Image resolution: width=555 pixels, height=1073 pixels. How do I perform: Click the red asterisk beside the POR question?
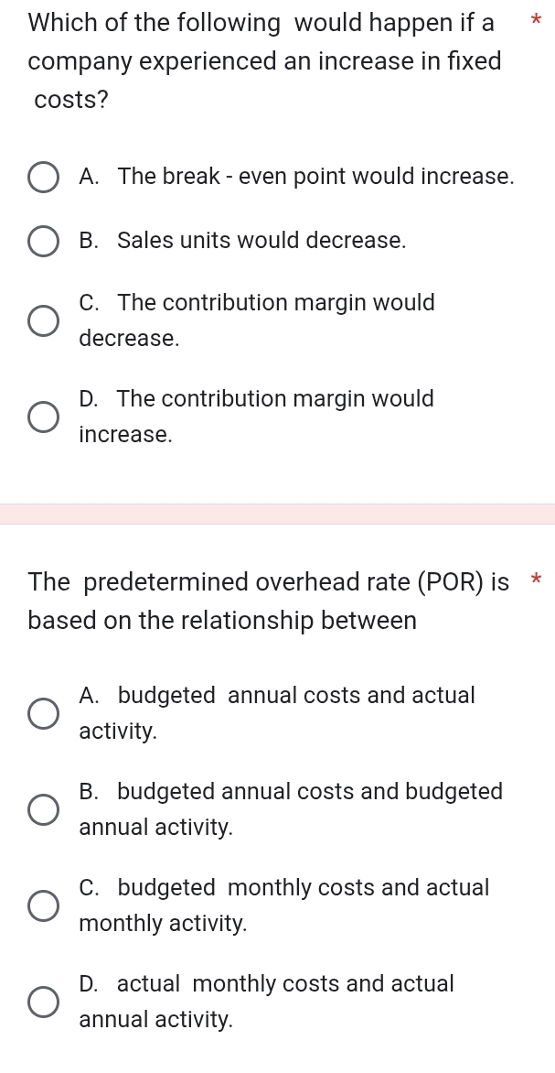pos(536,580)
